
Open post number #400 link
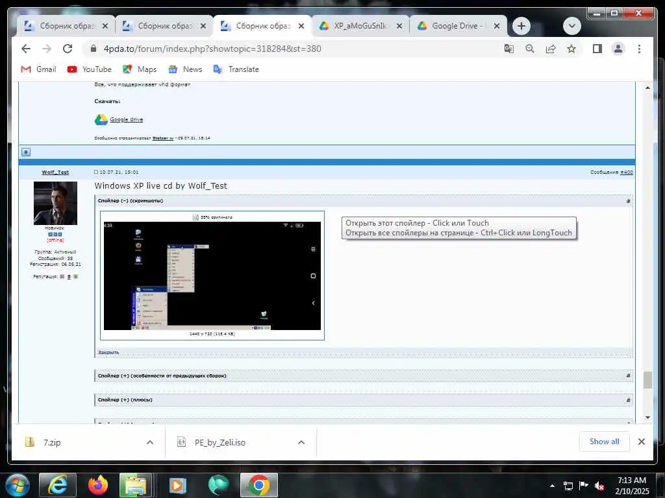pyautogui.click(x=627, y=172)
